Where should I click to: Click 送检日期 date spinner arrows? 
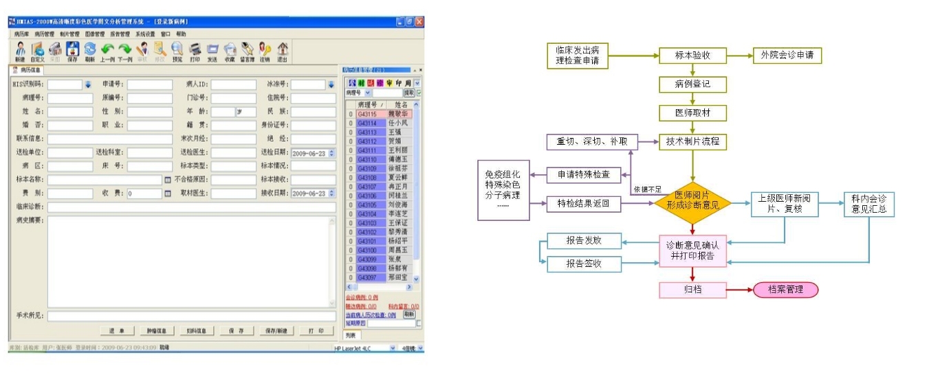[332, 153]
